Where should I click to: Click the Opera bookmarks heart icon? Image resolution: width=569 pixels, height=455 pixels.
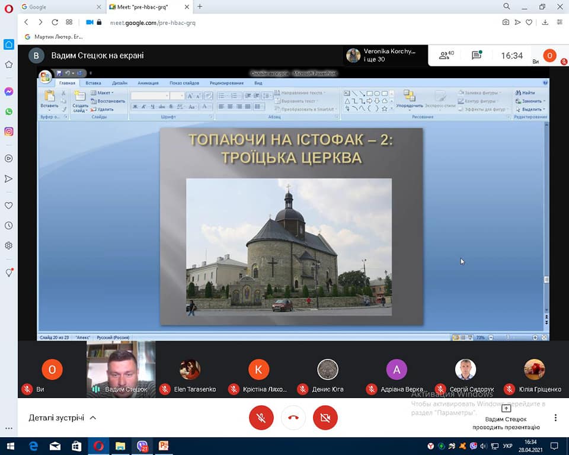(9, 206)
